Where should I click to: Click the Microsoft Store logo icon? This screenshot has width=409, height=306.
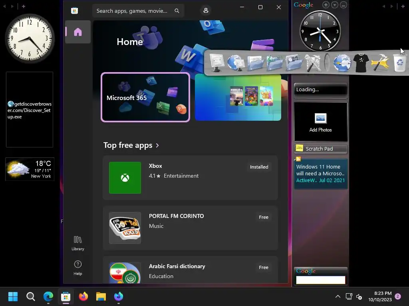pos(74,11)
